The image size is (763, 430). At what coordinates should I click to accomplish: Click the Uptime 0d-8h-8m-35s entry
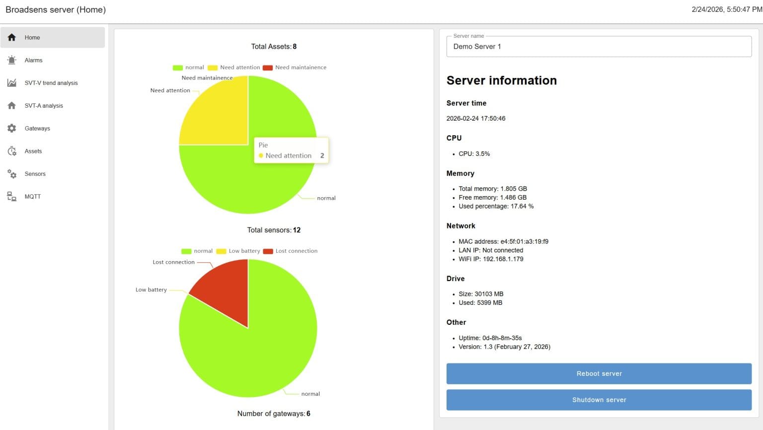pos(490,338)
